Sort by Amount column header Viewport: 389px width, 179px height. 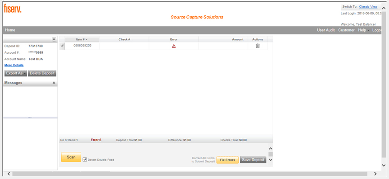tap(223, 39)
